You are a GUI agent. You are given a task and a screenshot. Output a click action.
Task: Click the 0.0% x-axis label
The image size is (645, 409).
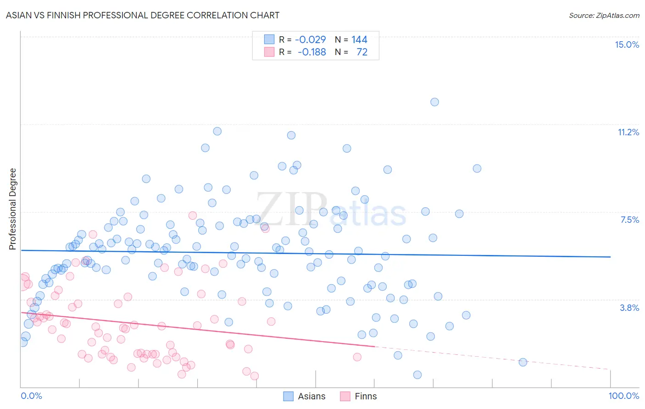click(32, 396)
